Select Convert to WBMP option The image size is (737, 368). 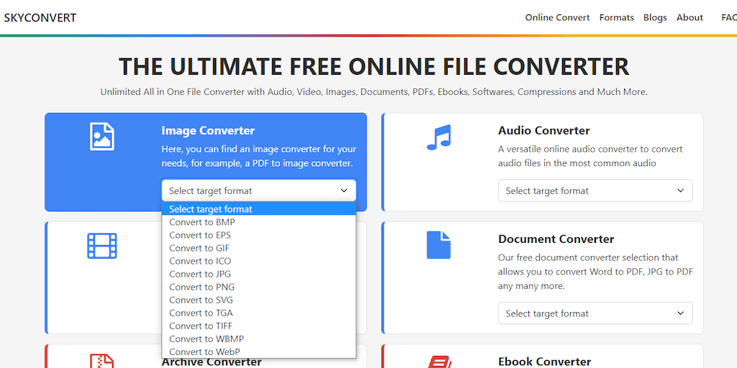[259, 339]
